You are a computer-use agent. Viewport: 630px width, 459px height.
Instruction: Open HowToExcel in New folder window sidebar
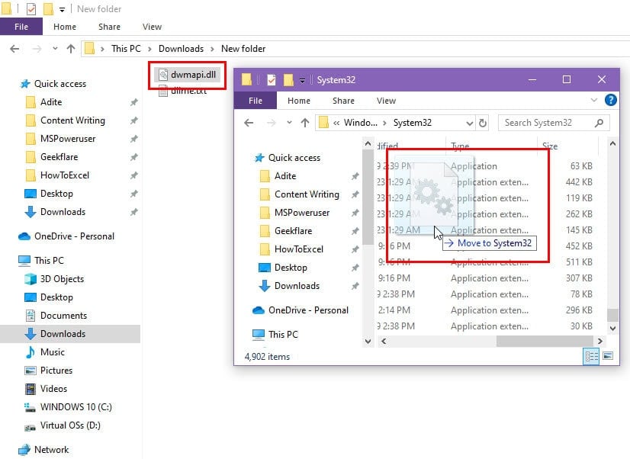65,175
